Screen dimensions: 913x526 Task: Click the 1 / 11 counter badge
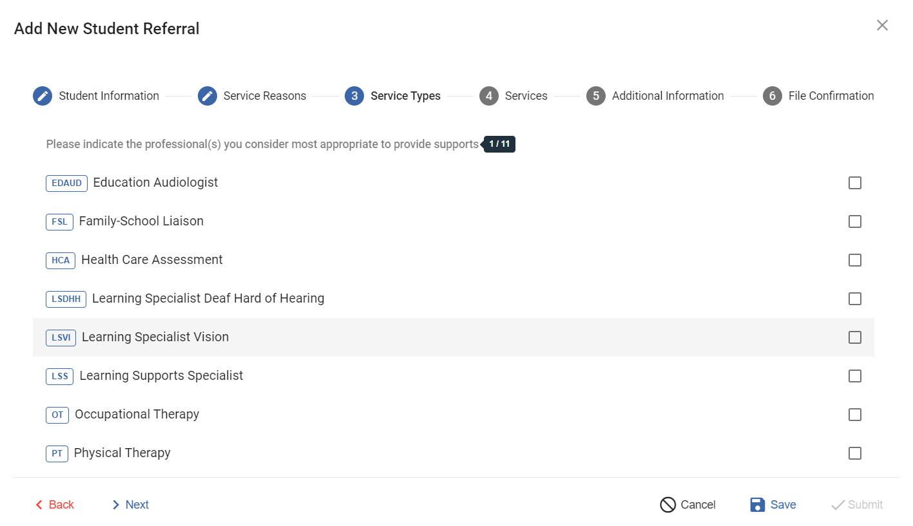point(499,144)
